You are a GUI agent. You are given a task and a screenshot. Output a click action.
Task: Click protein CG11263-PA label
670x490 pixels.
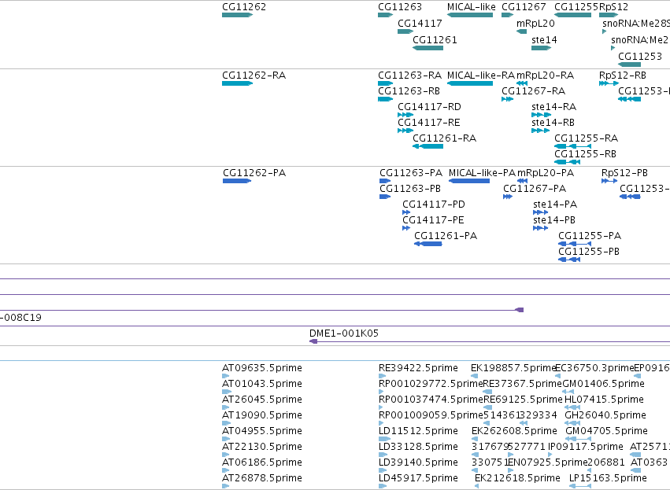pyautogui.click(x=411, y=173)
